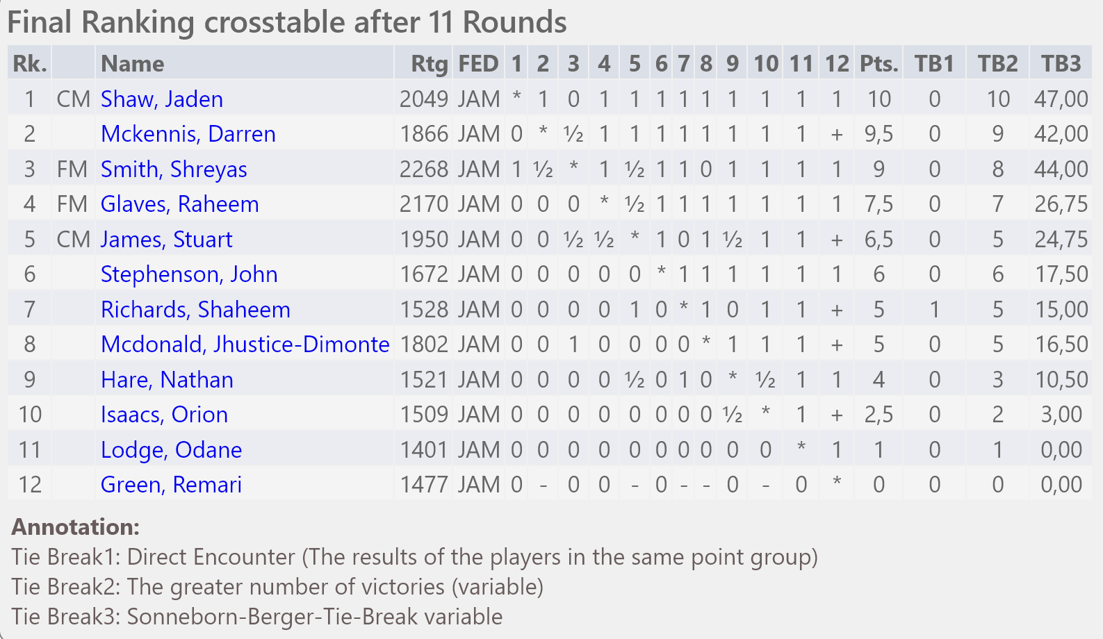
Task: Open Isaacs, Orion player link
Action: pyautogui.click(x=164, y=415)
